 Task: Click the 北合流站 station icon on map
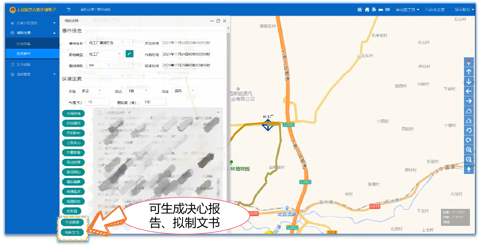[287, 208]
